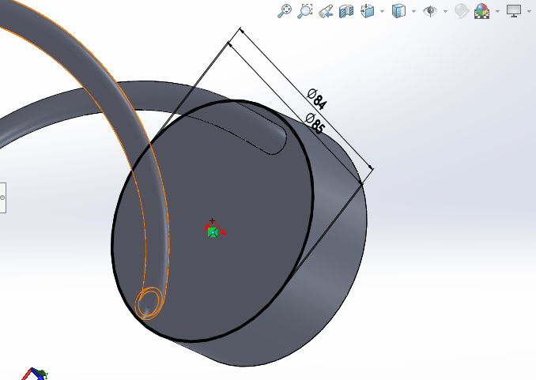The image size is (536, 380).
Task: Toggle the Hide/Show Items eye icon
Action: [430, 11]
